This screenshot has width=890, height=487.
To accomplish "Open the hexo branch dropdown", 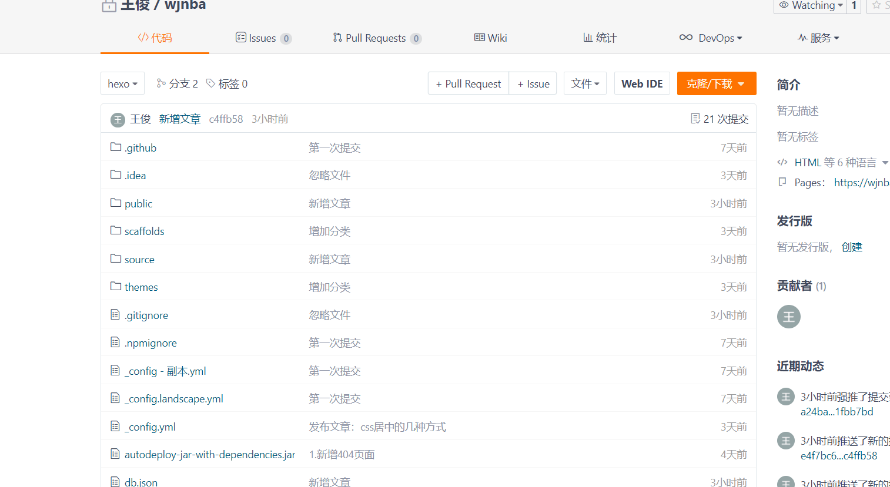I will (122, 83).
